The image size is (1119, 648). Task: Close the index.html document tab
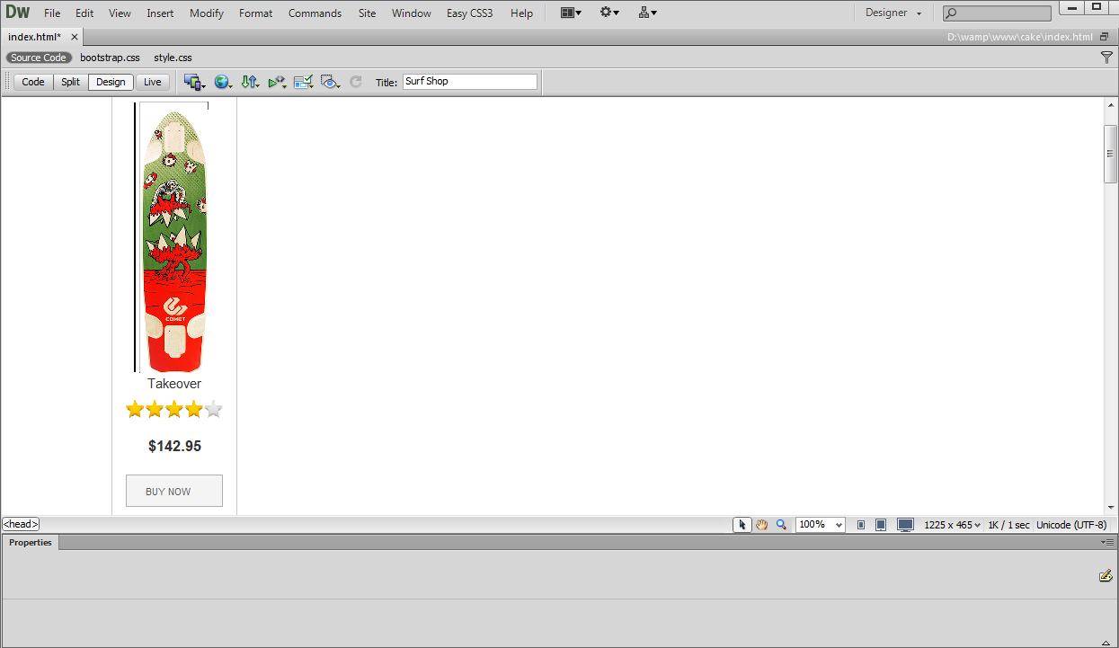75,37
